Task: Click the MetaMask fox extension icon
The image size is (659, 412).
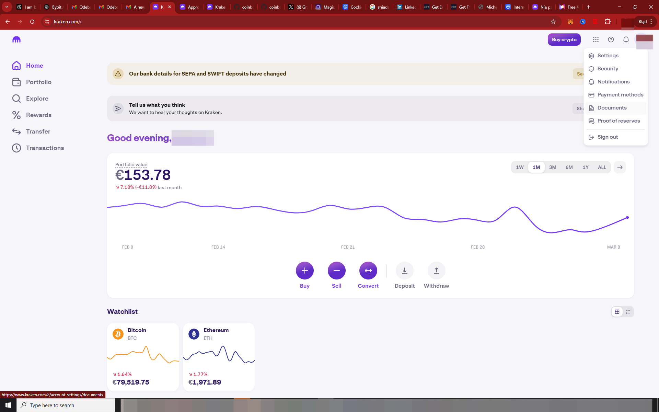Action: 570,22
